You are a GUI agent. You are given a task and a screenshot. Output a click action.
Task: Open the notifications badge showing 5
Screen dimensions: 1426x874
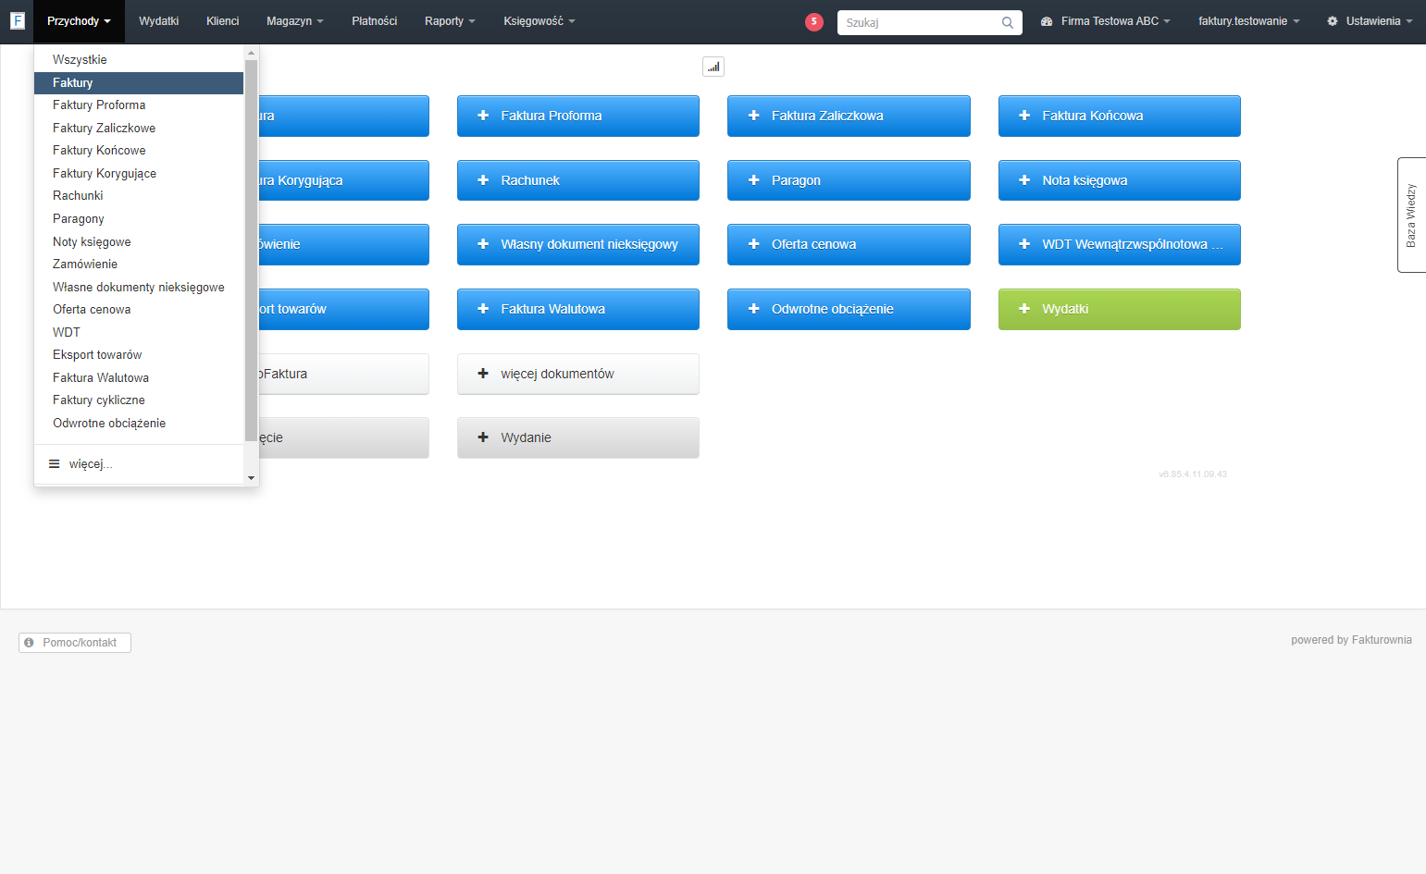(814, 22)
